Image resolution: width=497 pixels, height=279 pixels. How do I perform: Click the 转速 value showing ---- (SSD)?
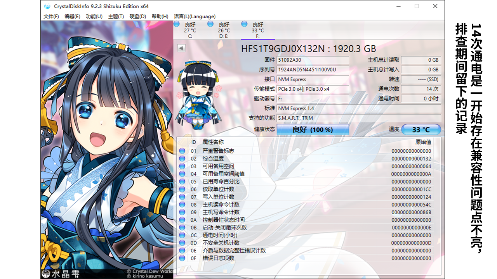pyautogui.click(x=421, y=79)
